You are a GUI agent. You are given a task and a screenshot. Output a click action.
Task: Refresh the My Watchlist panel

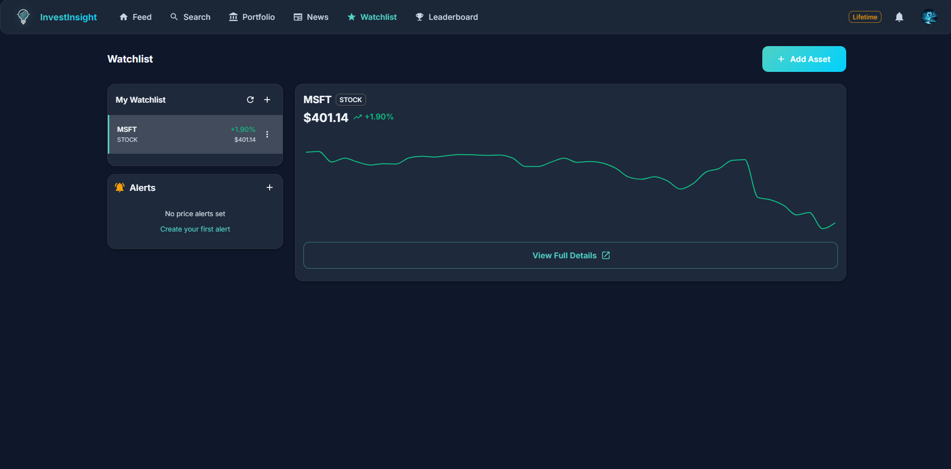pyautogui.click(x=250, y=100)
